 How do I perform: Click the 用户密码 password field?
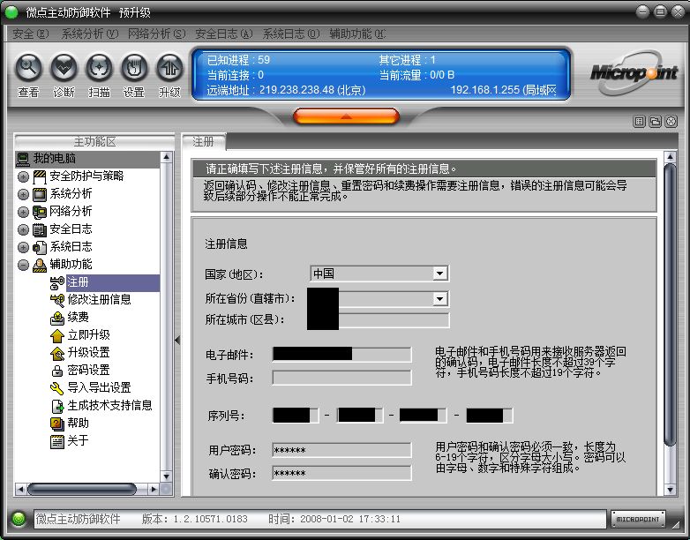coord(342,450)
